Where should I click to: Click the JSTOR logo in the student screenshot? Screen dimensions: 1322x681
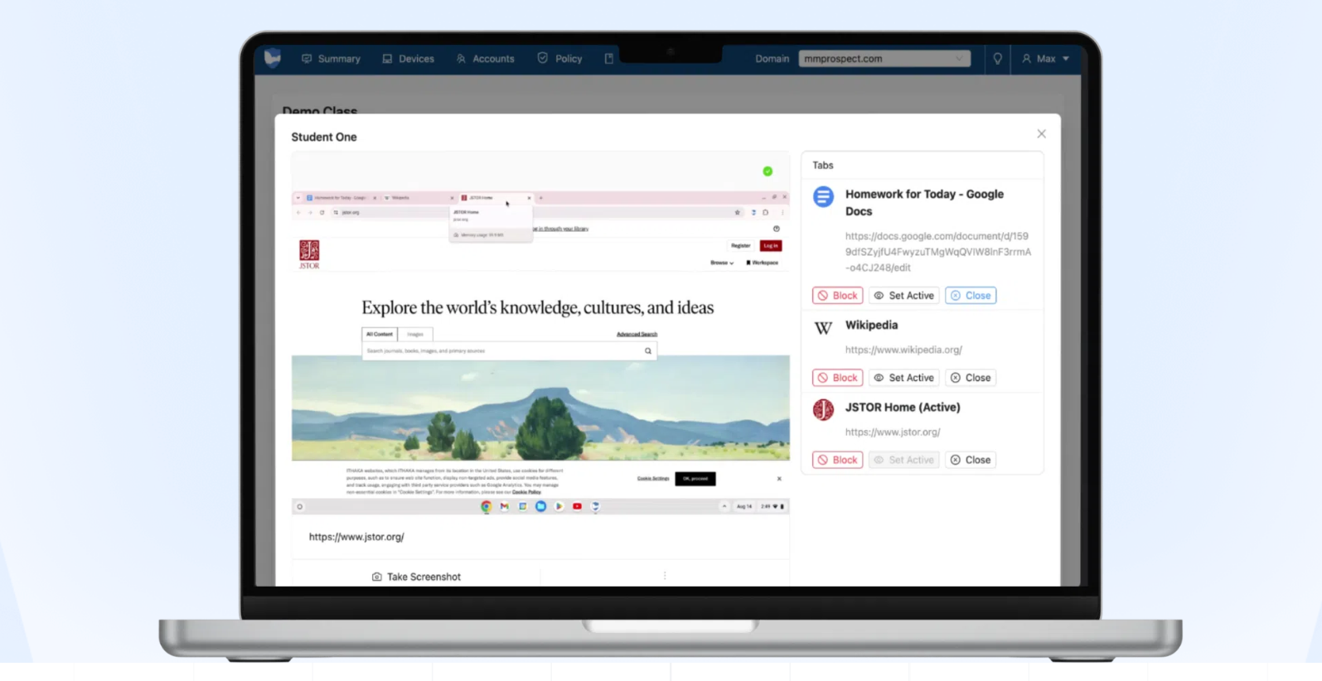tap(309, 254)
